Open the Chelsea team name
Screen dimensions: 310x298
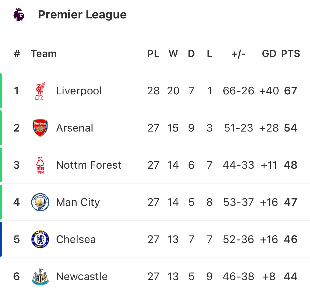(76, 239)
